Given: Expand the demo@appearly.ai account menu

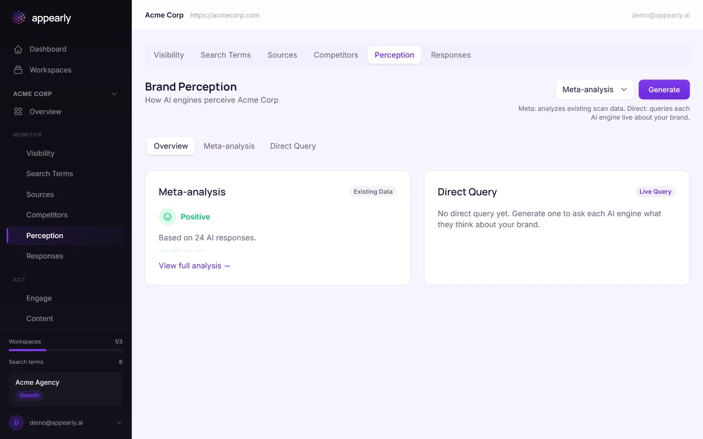Looking at the screenshot, I should tap(119, 423).
